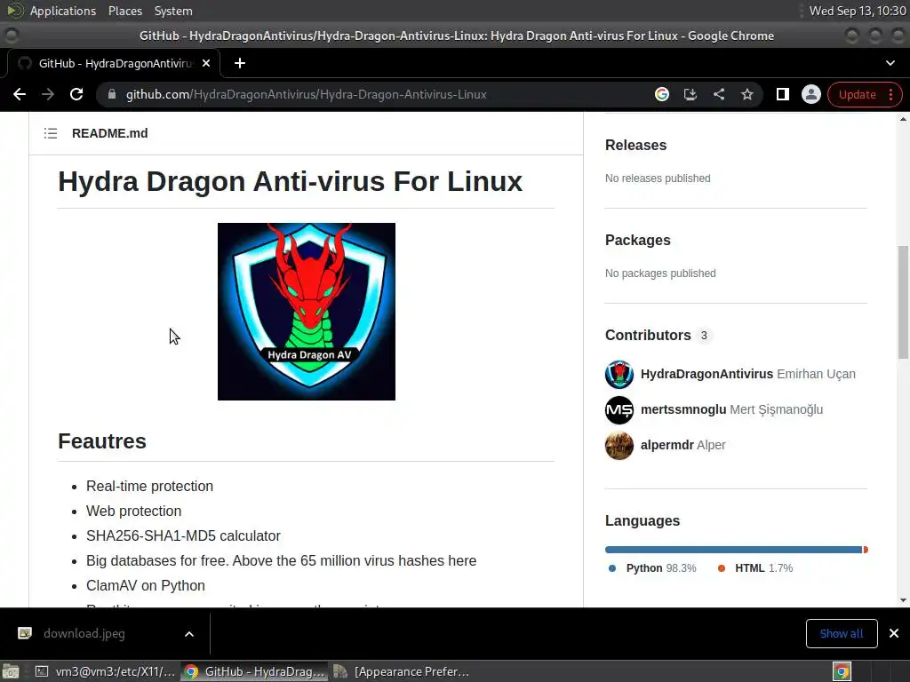Screen dimensions: 910x682
Task: Click the 'Real-time protection' list item
Action: (x=149, y=486)
